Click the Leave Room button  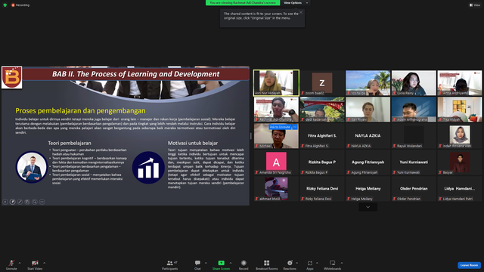[469, 265]
